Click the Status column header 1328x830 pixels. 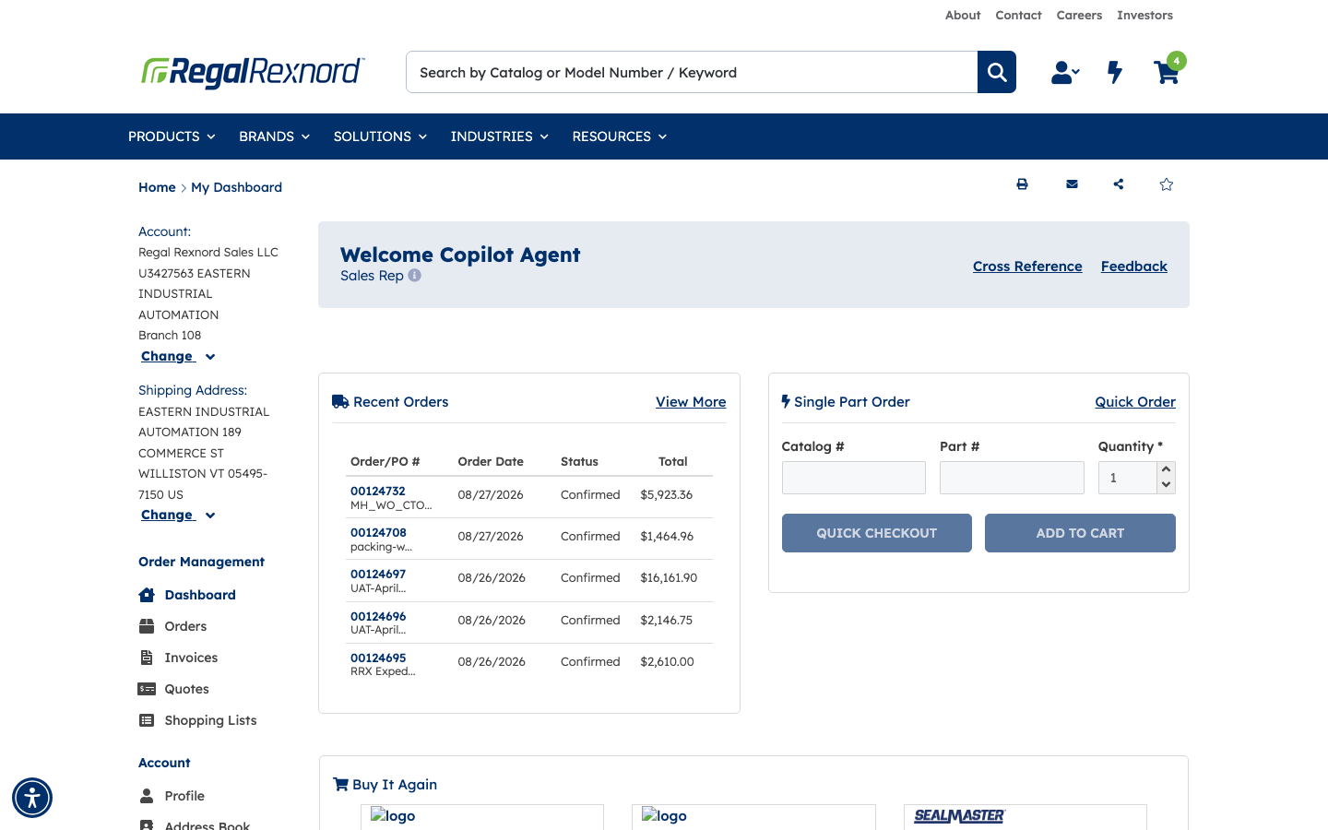coord(579,461)
